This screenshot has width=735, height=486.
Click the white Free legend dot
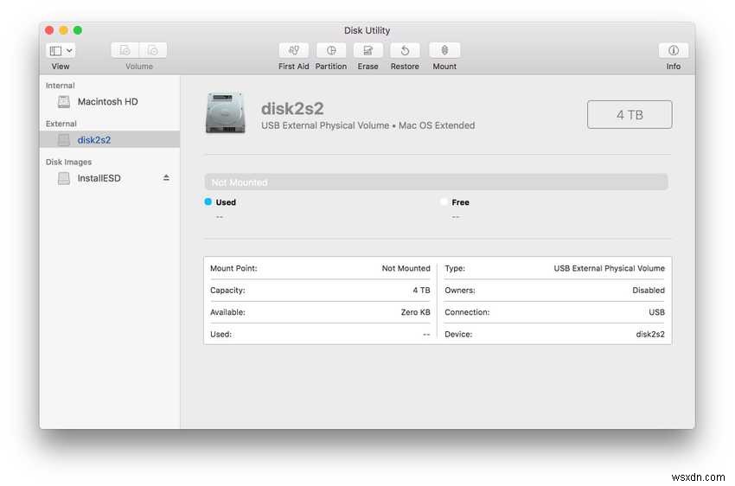click(x=444, y=201)
